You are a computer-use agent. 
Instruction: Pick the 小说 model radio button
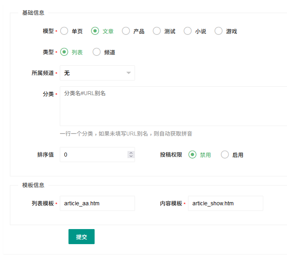pos(188,31)
